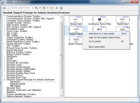The image size is (140, 103).
Task: Click the Simulink Library Browser title icon
Action: tap(3, 3)
